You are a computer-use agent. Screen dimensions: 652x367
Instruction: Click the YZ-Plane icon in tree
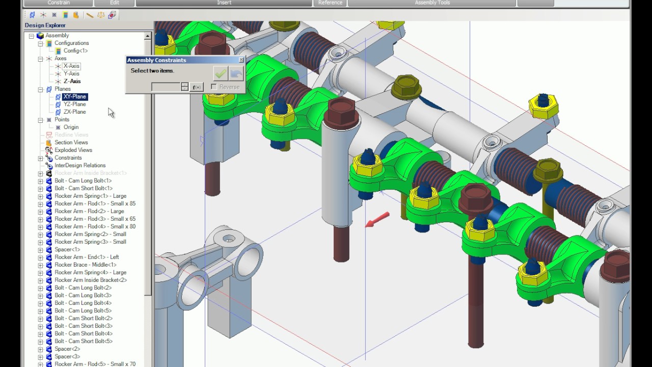click(58, 104)
